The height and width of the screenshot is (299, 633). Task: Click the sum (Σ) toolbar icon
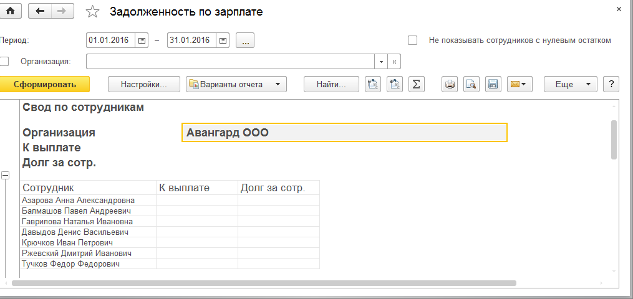pyautogui.click(x=416, y=84)
